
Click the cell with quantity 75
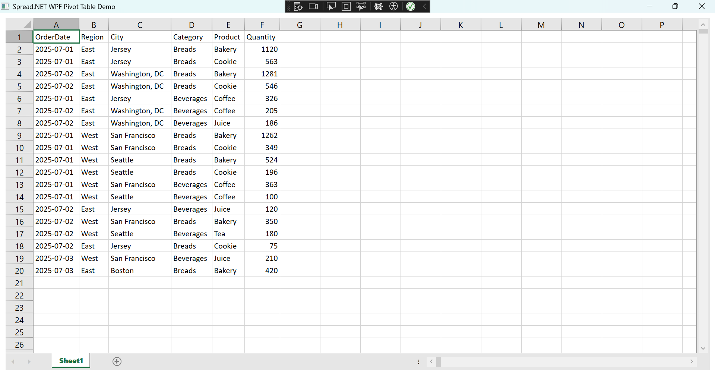coord(262,246)
